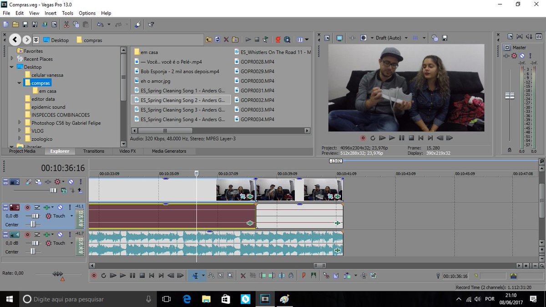546x307 pixels.
Task: Open the File menu
Action: [x=6, y=13]
